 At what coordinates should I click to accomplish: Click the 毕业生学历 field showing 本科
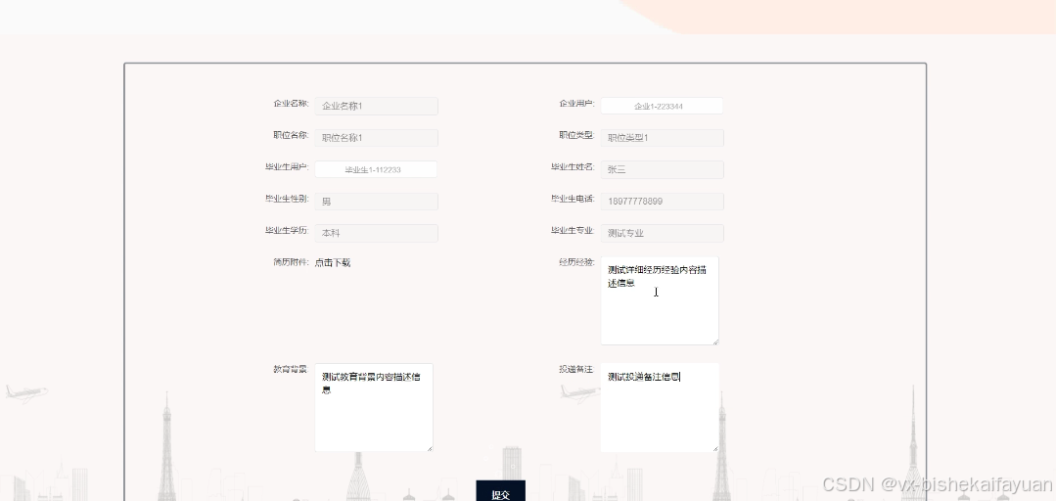click(x=376, y=233)
